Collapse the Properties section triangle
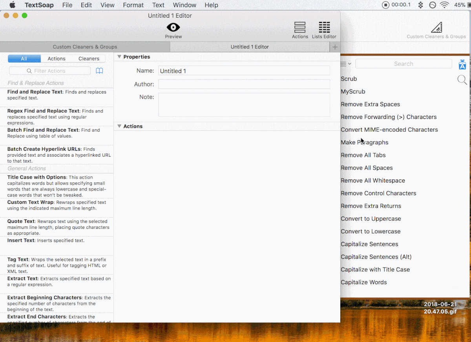Viewport: 471px width, 342px height. coord(119,57)
